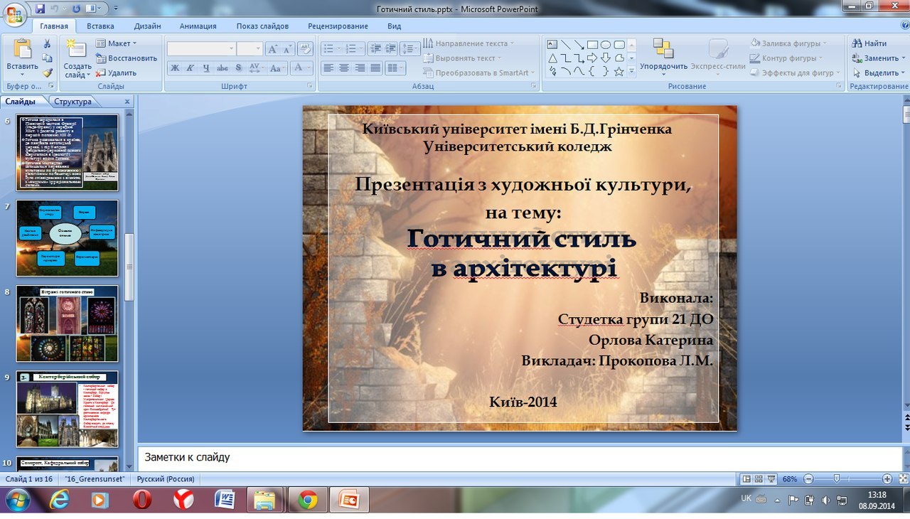Save the presentation via Quick Access toolbar
Screen dimensions: 910x519
pos(40,9)
